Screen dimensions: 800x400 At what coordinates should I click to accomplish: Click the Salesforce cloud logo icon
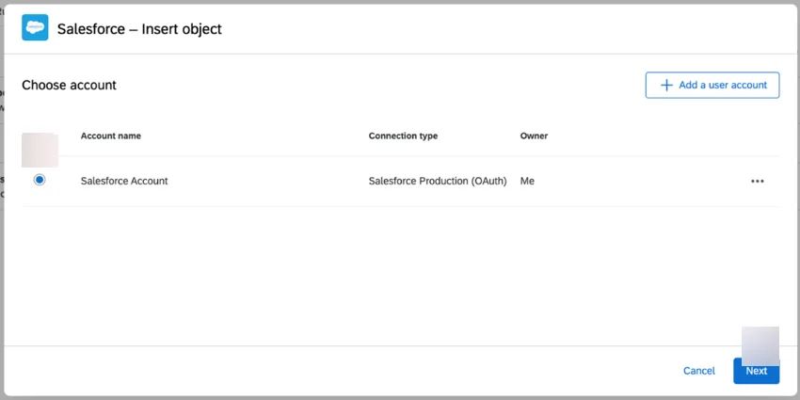click(x=35, y=28)
